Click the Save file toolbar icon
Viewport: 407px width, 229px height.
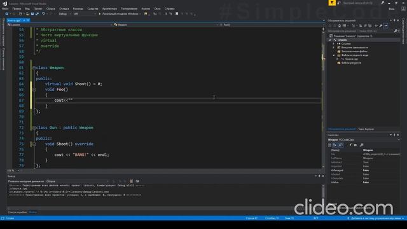pos(32,14)
